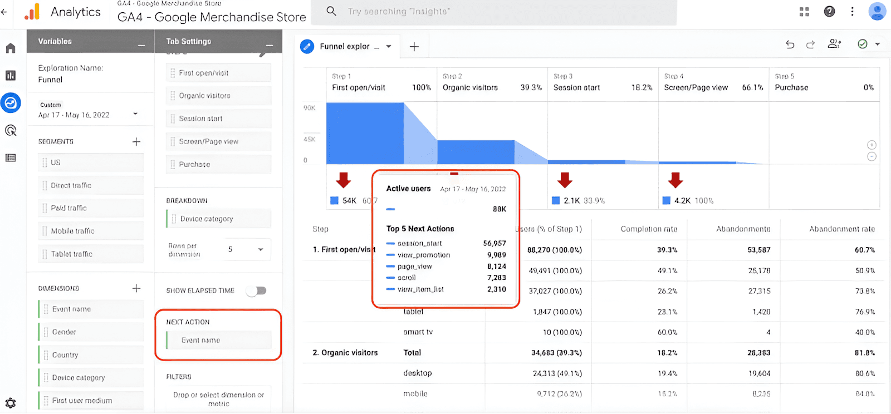Open Rows per dimension dropdown
Screen dimensions: 891x414
tap(247, 249)
